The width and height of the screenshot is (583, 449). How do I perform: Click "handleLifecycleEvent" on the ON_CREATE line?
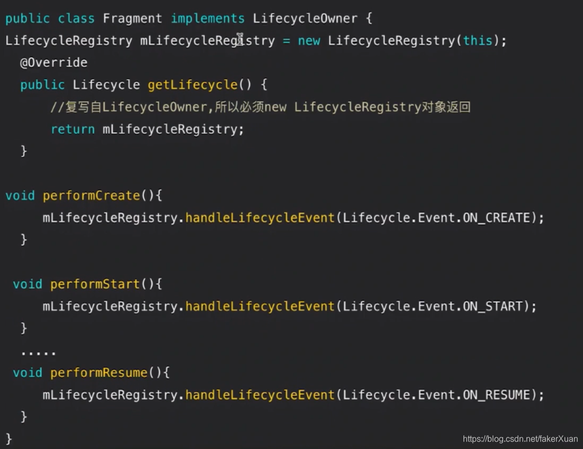point(260,218)
